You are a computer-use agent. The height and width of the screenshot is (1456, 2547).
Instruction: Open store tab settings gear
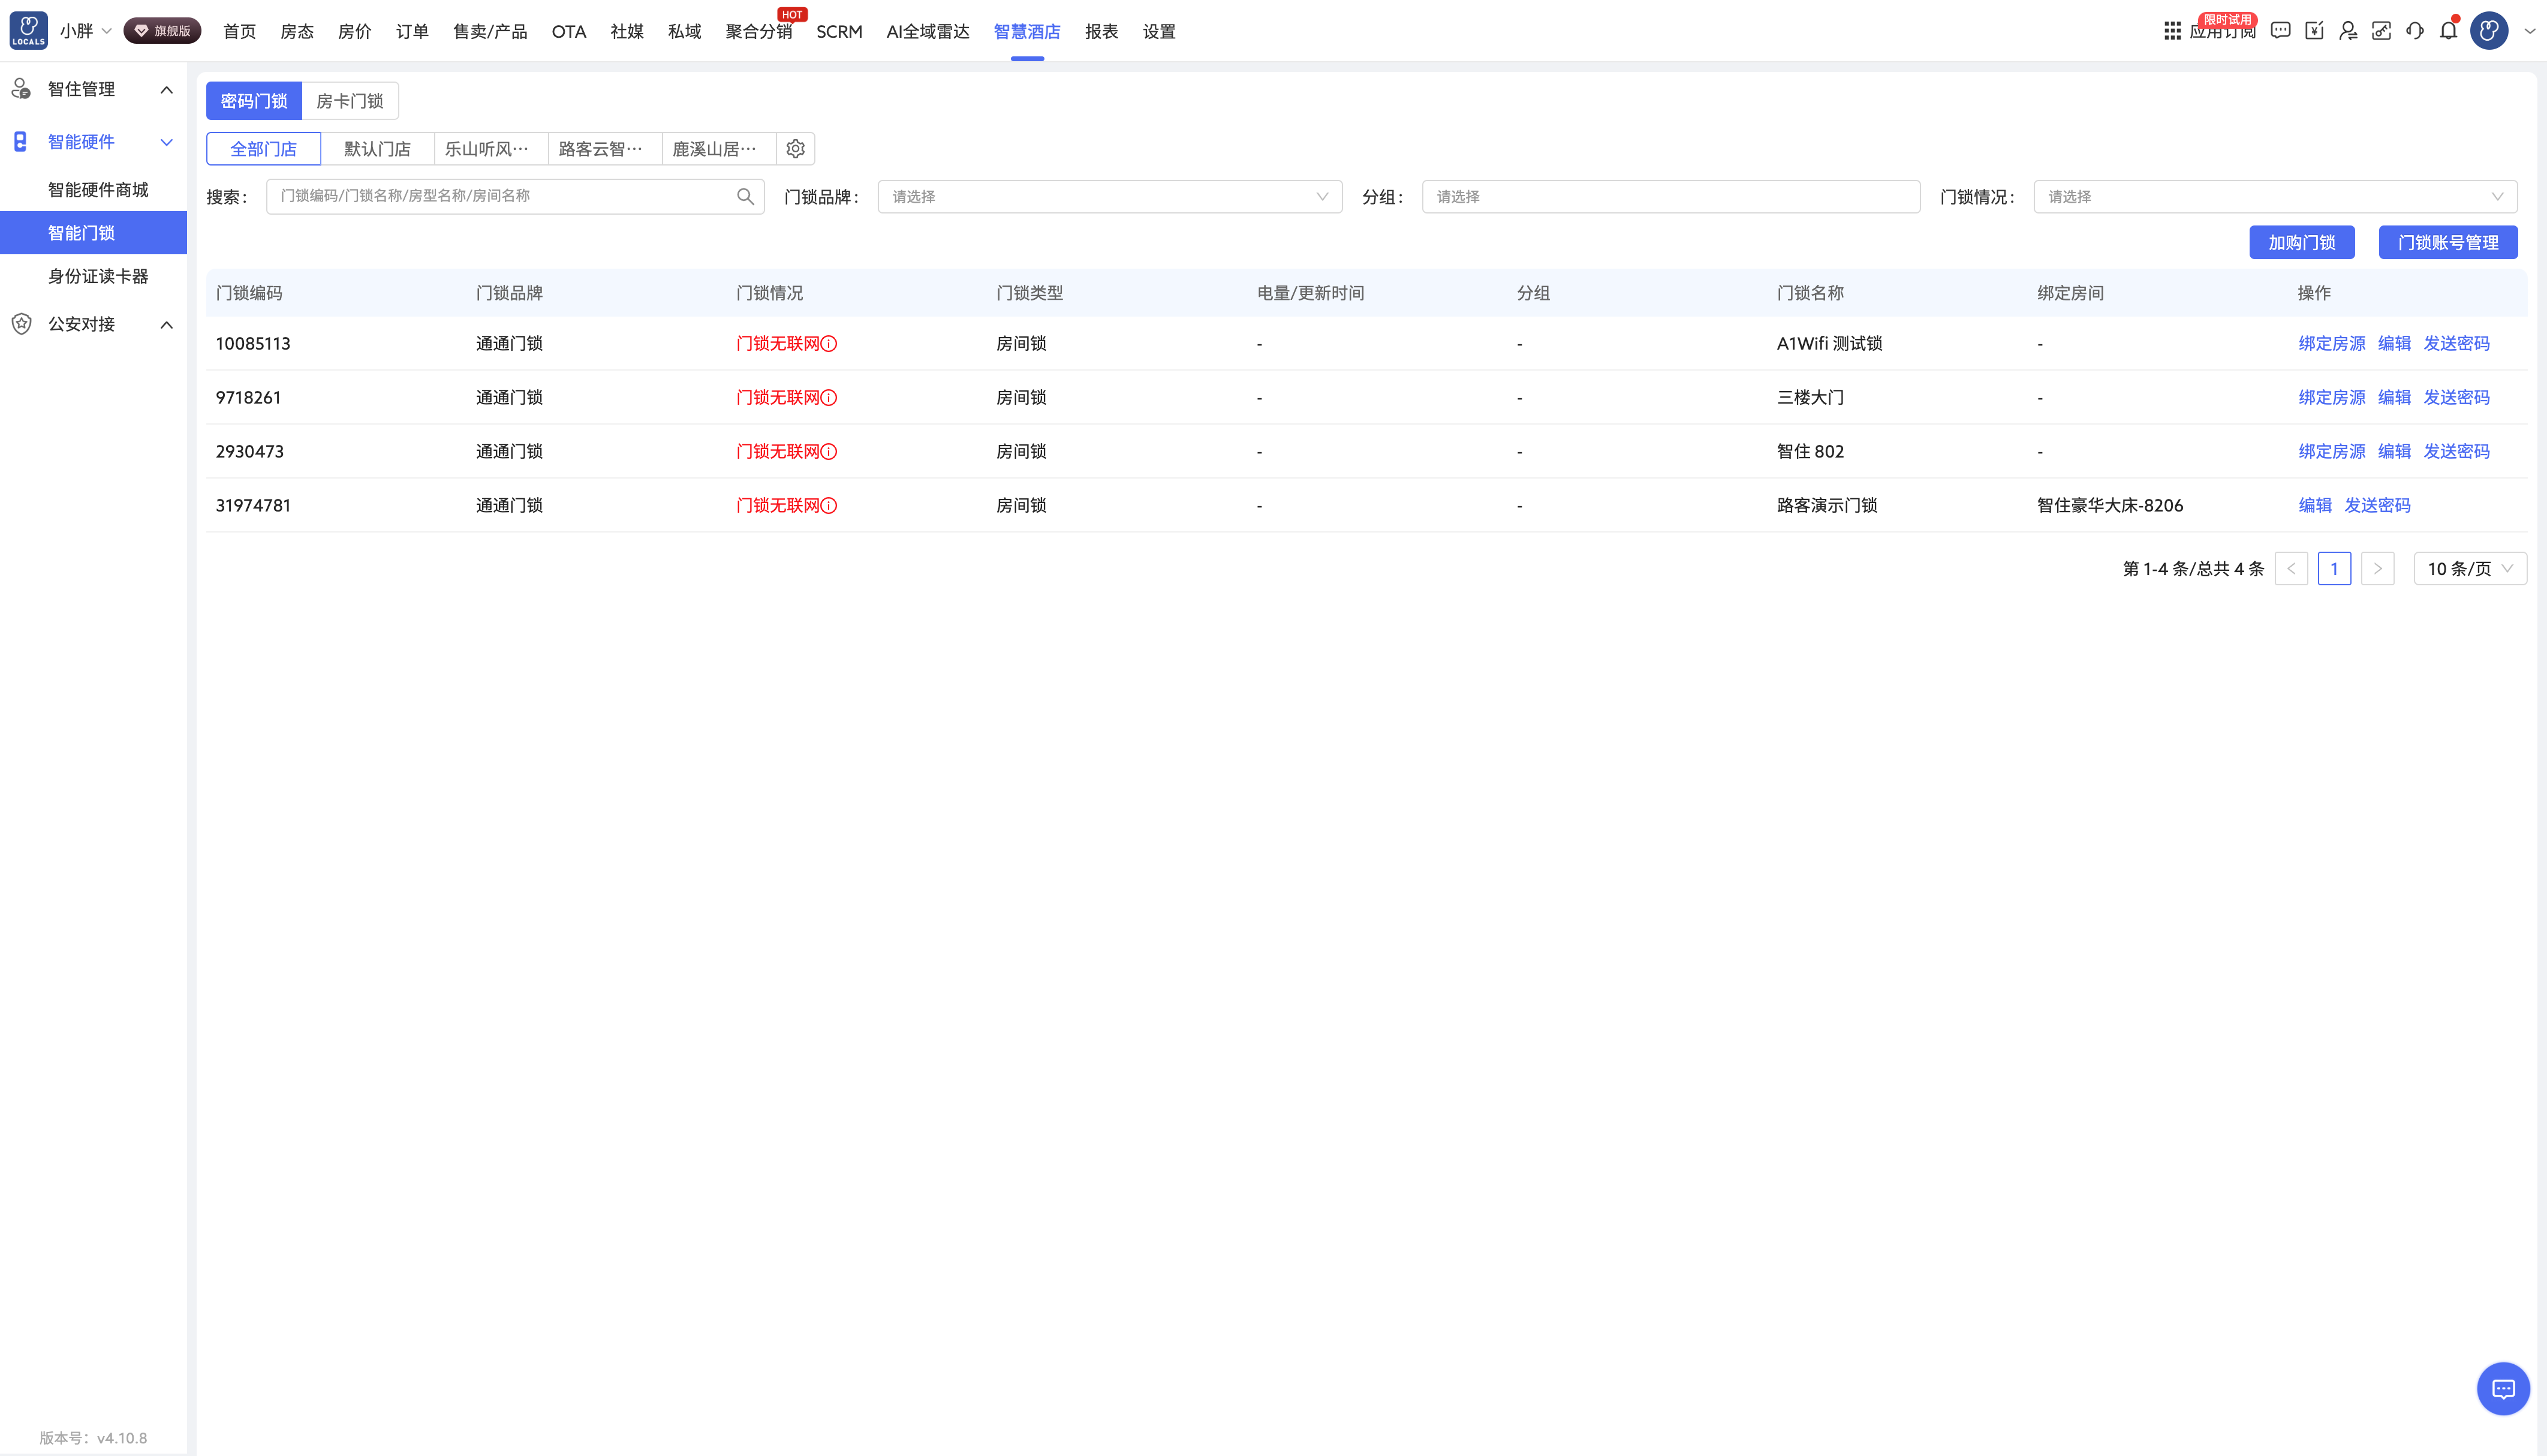click(x=796, y=149)
